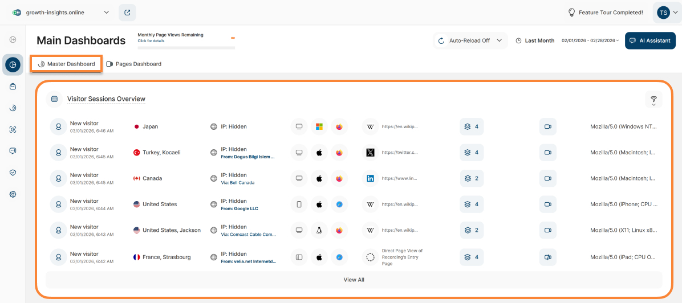Open the settings gear in the left sidebar
The height and width of the screenshot is (303, 682).
(x=13, y=194)
